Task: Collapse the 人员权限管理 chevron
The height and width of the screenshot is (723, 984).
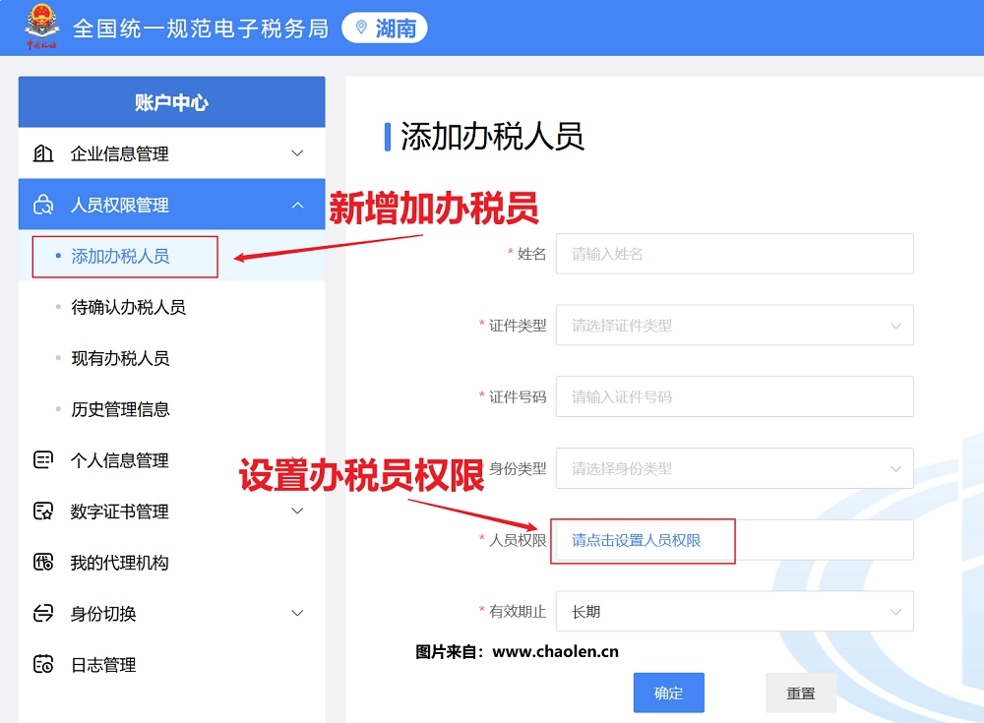Action: coord(297,205)
